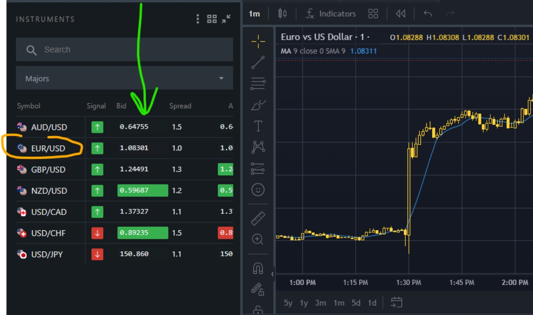The image size is (533, 315).
Task: Click the bar replay rewind icon
Action: [400, 14]
